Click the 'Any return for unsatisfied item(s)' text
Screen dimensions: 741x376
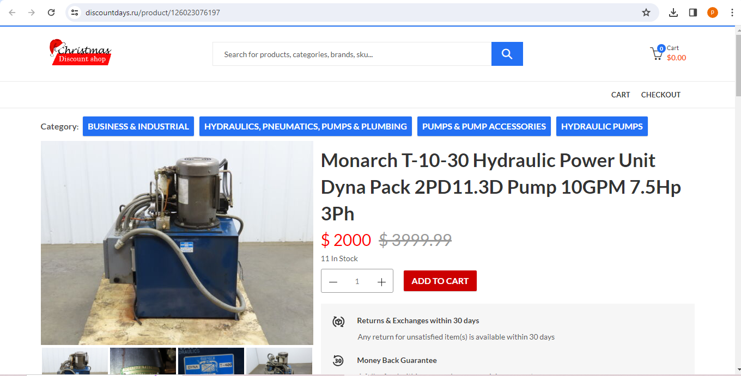(456, 337)
